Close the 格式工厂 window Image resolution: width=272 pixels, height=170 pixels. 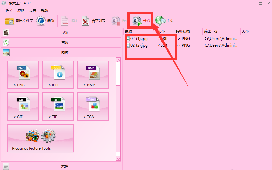(269, 3)
